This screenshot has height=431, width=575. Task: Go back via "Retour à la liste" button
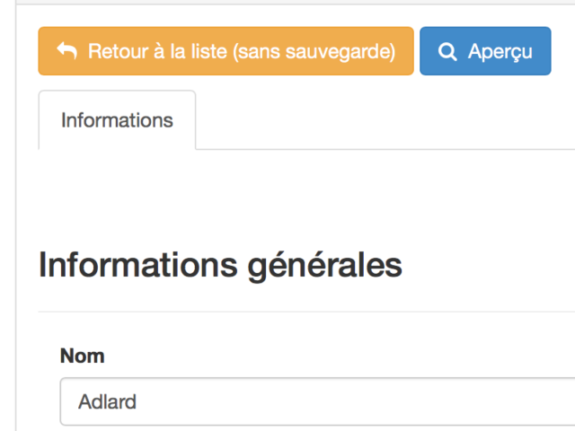[x=226, y=51]
